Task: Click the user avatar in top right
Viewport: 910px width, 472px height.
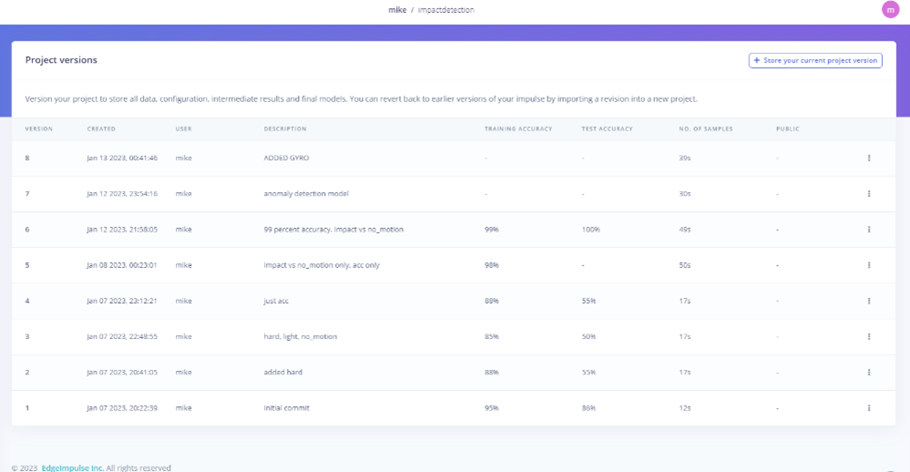Action: (x=890, y=10)
